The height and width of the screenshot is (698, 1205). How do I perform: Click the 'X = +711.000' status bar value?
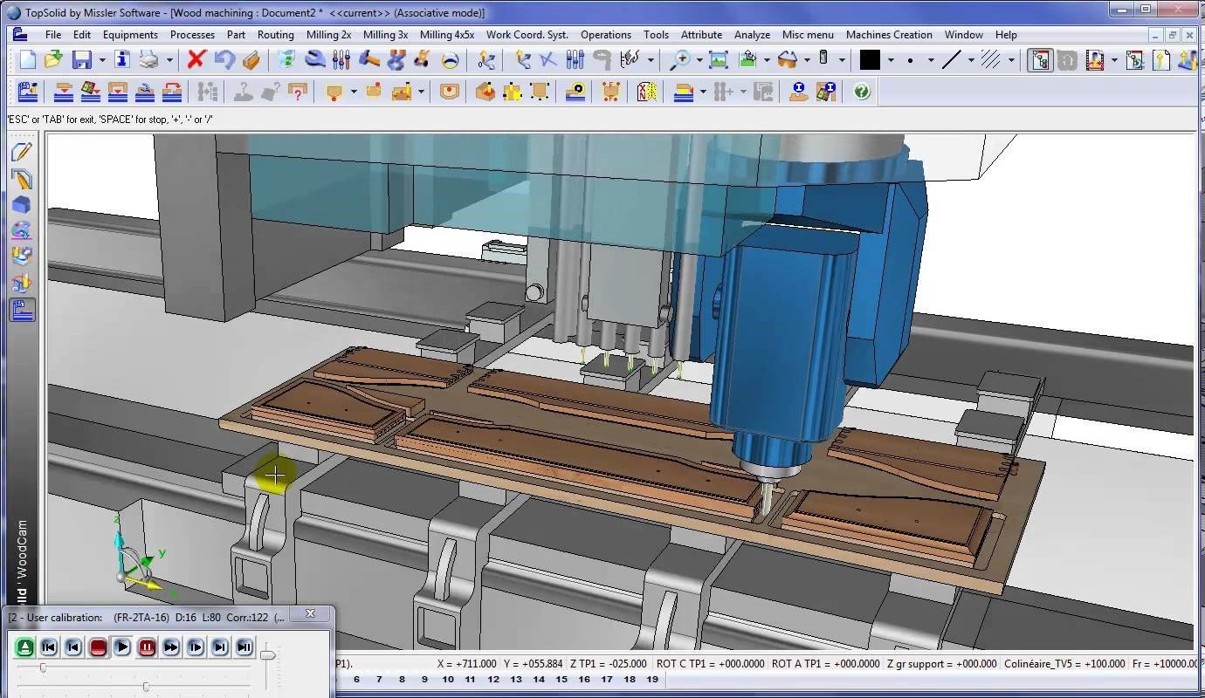point(465,664)
